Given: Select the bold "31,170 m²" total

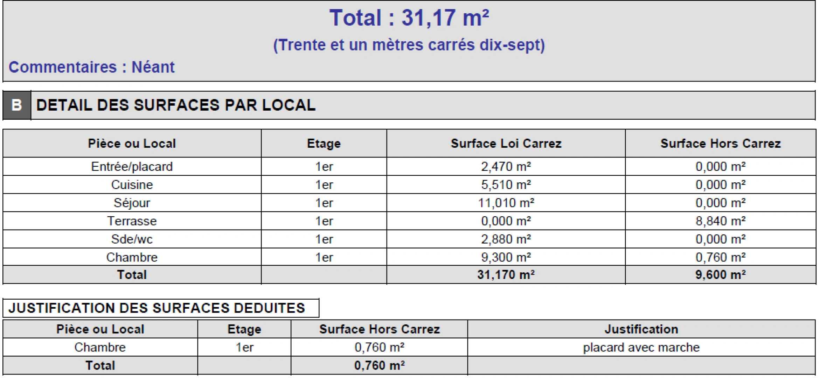Looking at the screenshot, I should tap(506, 275).
